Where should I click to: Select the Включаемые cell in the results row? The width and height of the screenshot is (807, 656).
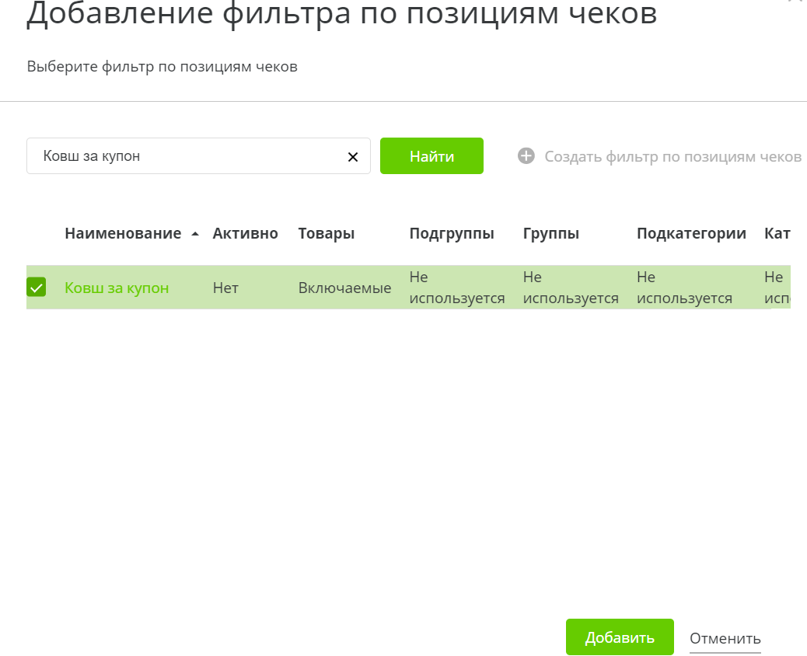[344, 287]
